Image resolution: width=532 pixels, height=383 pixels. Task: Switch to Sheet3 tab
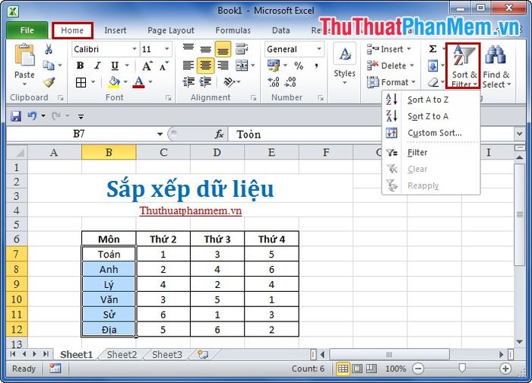coord(167,355)
